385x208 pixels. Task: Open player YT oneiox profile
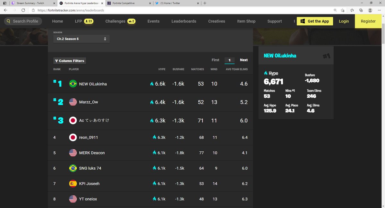pyautogui.click(x=88, y=199)
